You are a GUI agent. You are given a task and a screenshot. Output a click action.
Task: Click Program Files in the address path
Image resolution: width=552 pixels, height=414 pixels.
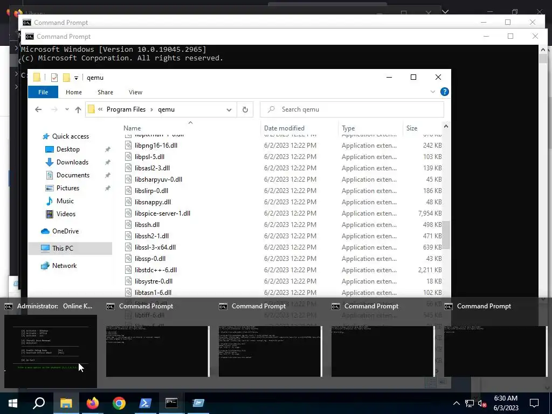[126, 109]
